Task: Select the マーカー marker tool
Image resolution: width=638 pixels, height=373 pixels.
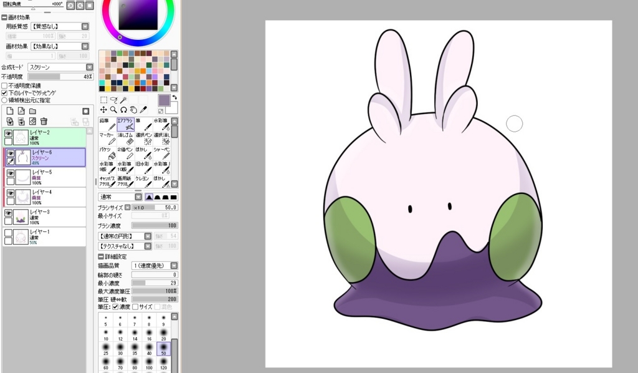Action: (x=107, y=139)
